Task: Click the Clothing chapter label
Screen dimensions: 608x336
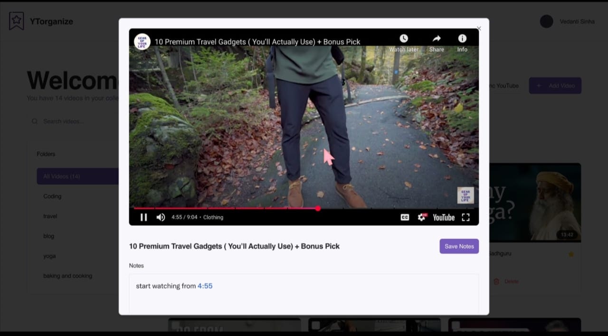Action: tap(213, 217)
